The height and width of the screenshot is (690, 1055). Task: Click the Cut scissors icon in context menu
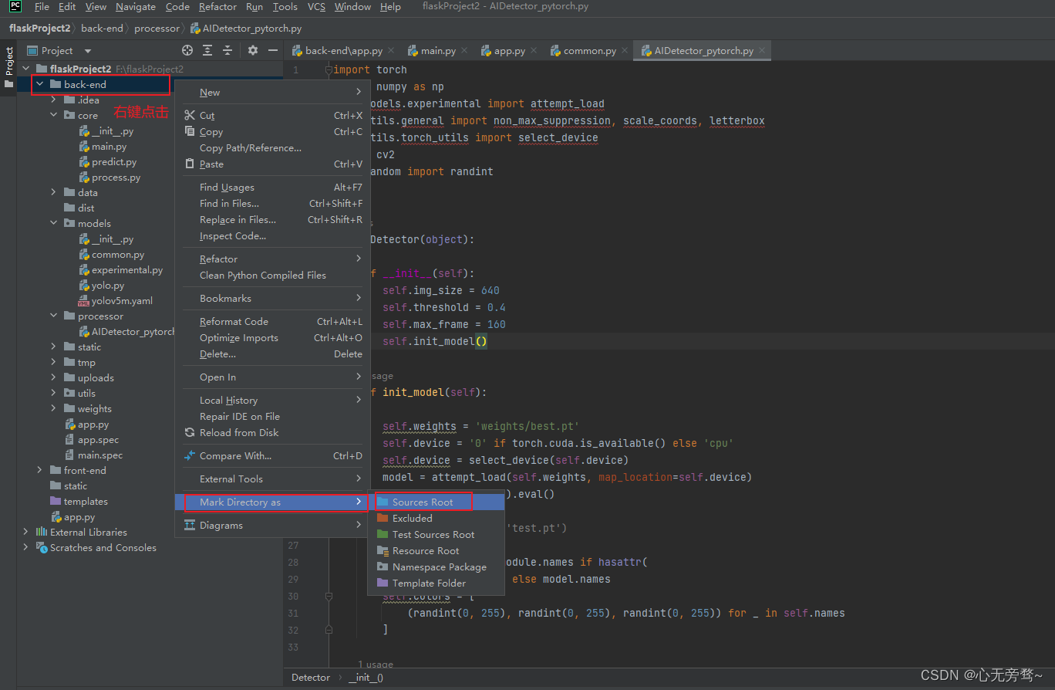click(x=190, y=114)
